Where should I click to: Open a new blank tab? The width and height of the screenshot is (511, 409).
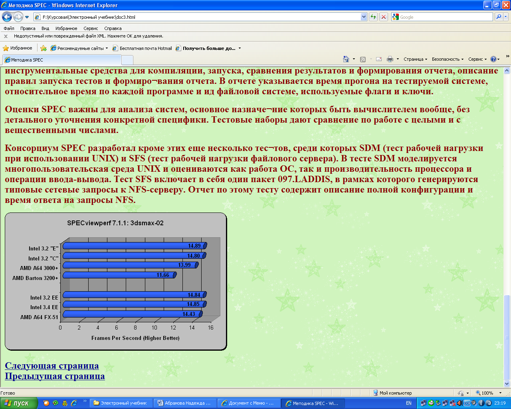click(127, 60)
